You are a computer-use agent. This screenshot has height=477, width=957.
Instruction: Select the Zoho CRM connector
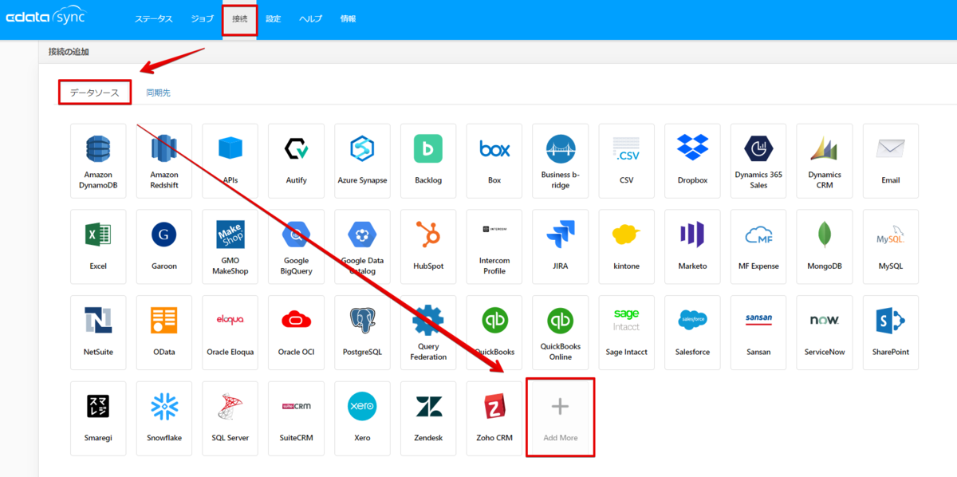pyautogui.click(x=494, y=419)
